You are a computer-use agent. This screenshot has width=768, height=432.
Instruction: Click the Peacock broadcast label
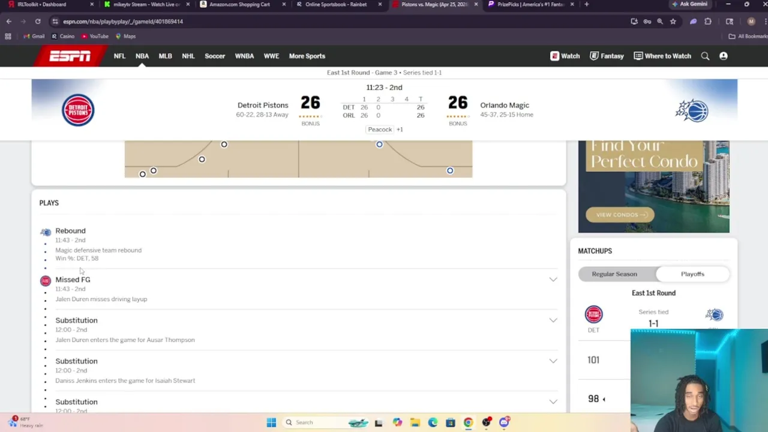pos(380,130)
